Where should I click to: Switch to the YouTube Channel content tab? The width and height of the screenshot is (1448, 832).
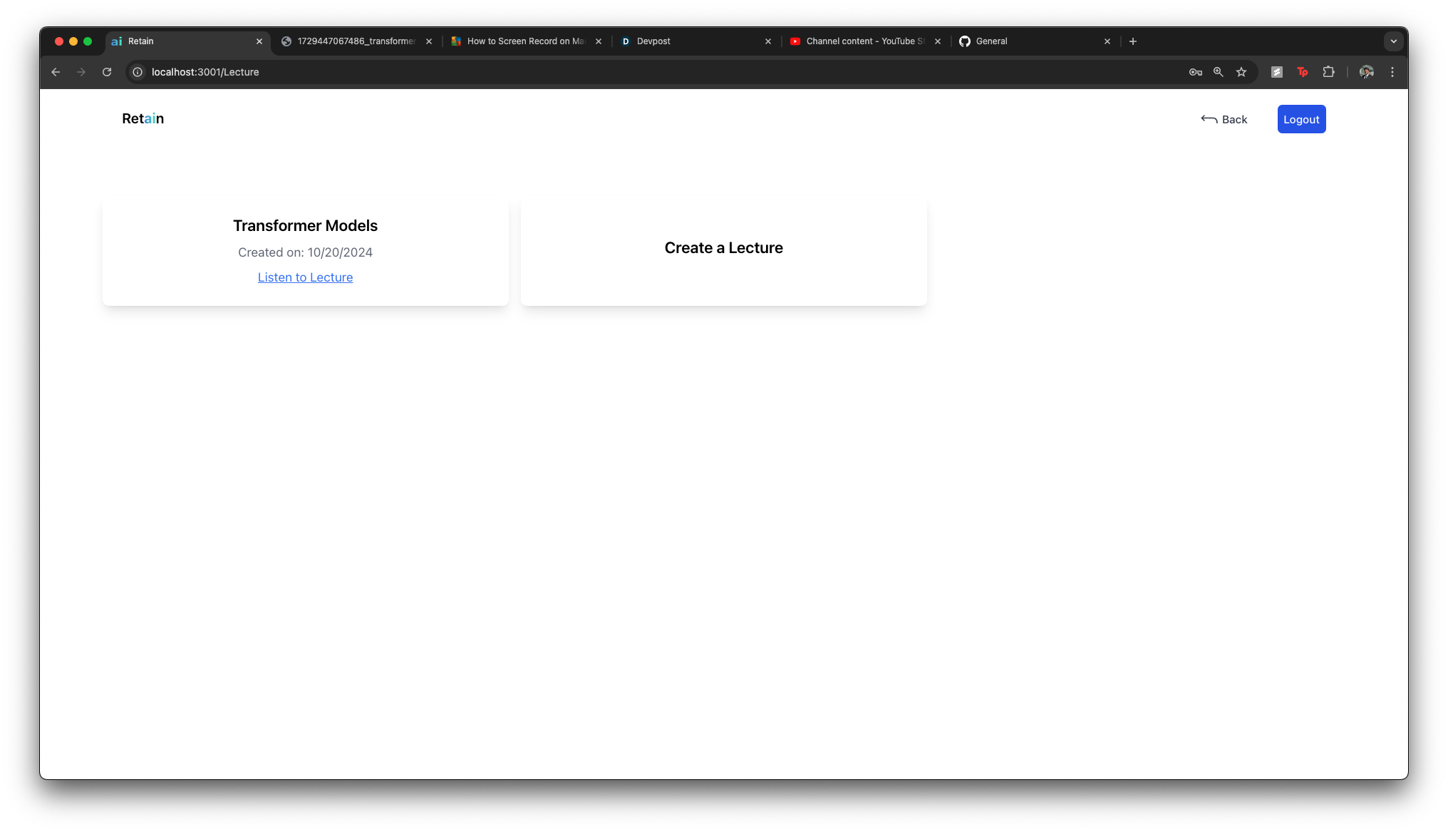(x=862, y=41)
